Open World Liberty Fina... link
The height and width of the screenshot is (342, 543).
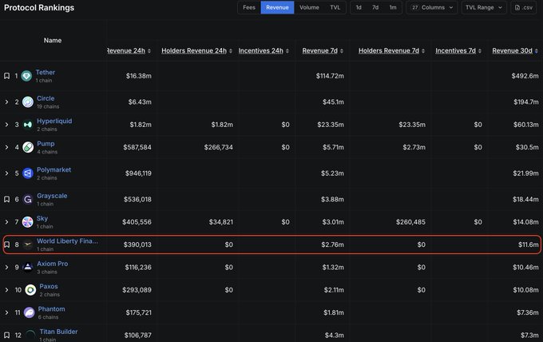click(x=67, y=241)
